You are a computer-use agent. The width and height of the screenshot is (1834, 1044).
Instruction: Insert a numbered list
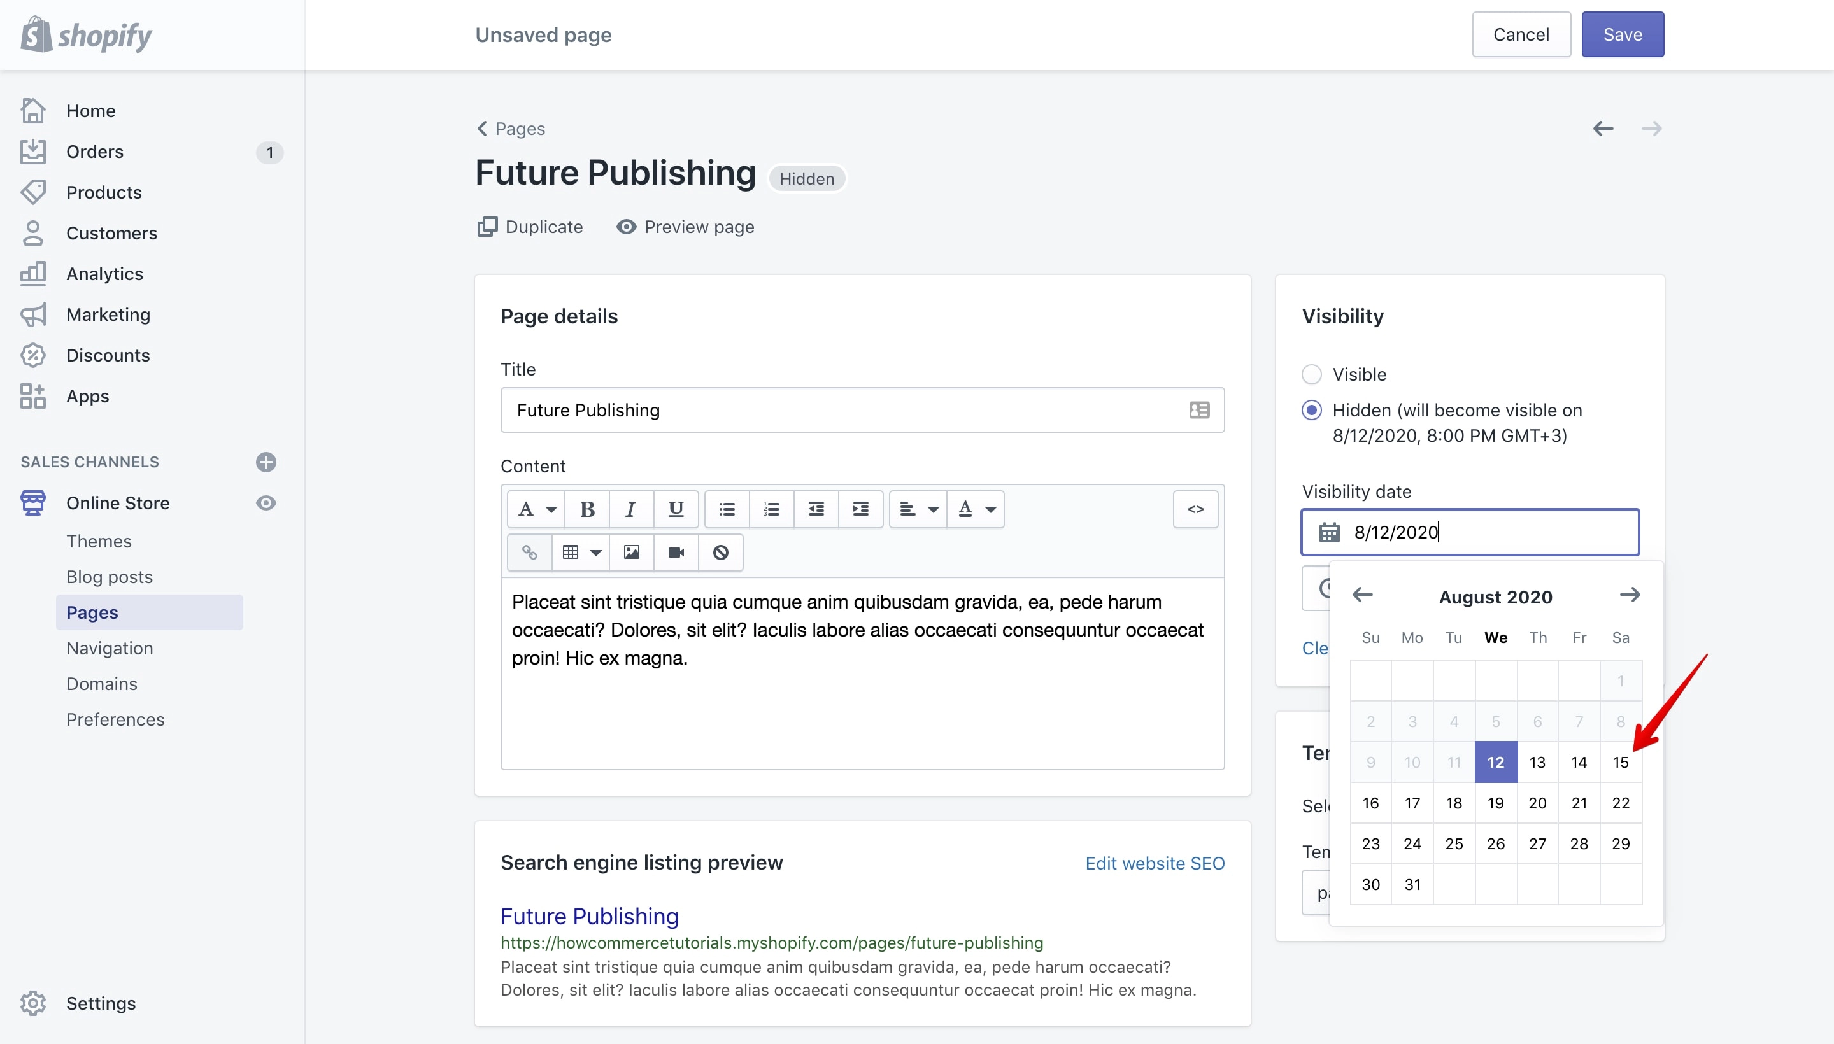point(772,509)
